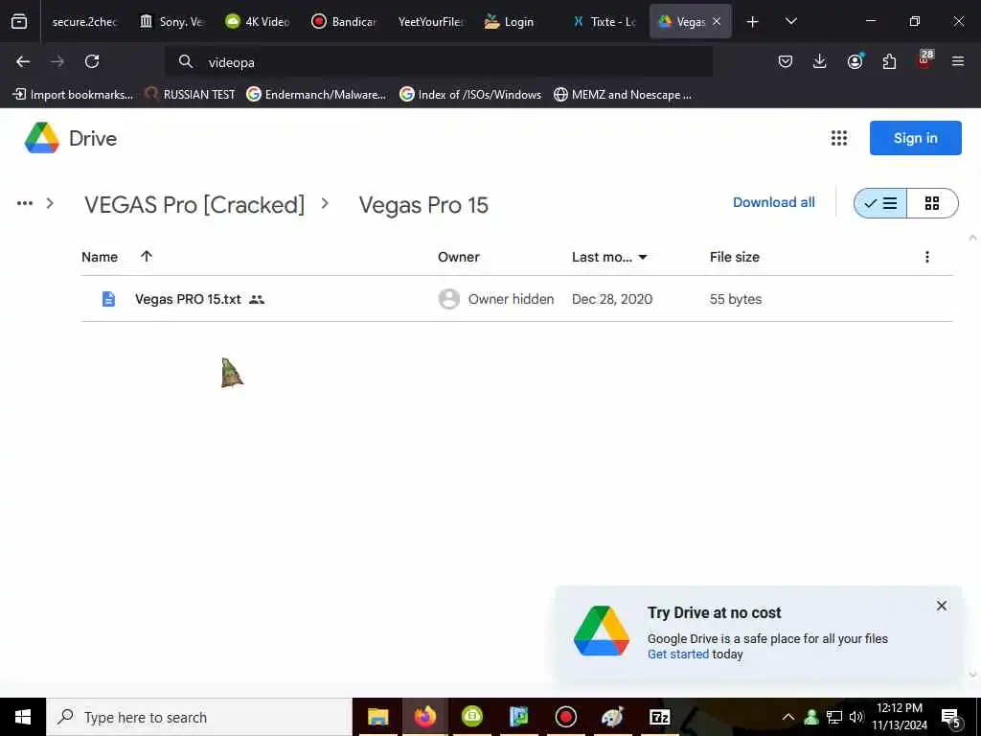Click Download all
Image resolution: width=981 pixels, height=736 pixels.
pos(774,202)
